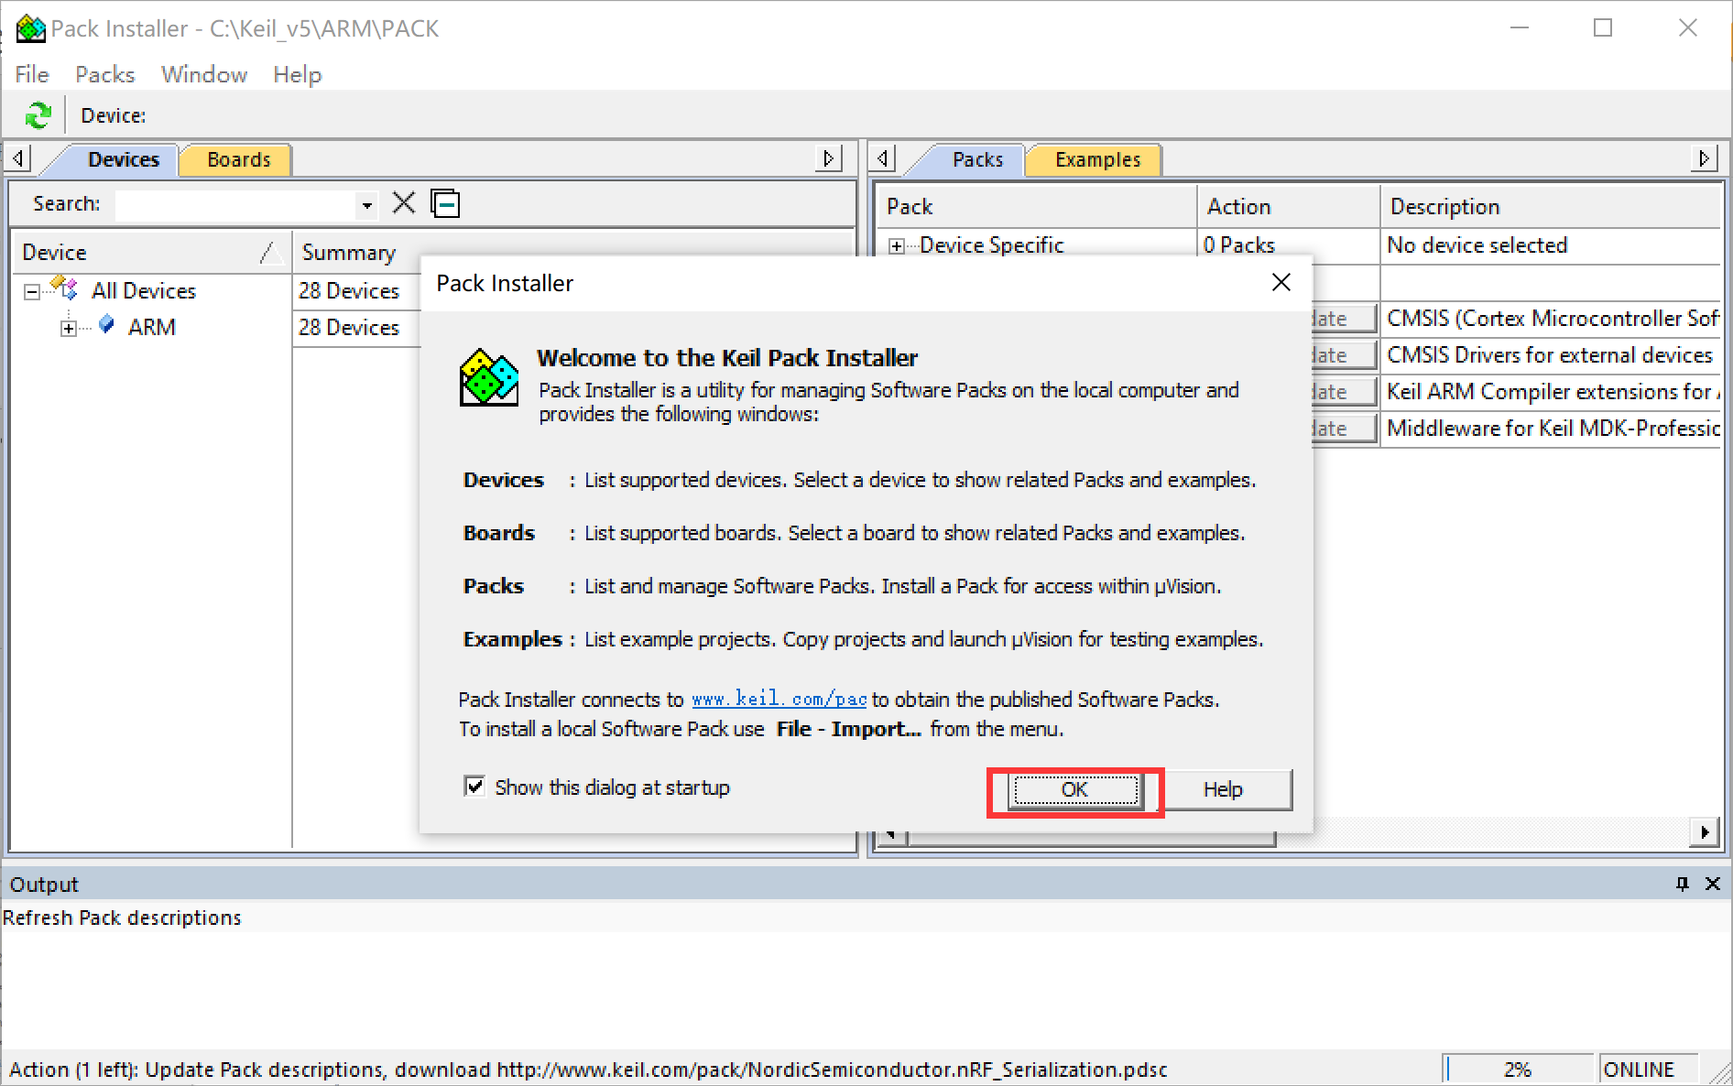The width and height of the screenshot is (1733, 1086).
Task: Select the All Devices tree item
Action: coord(144,291)
